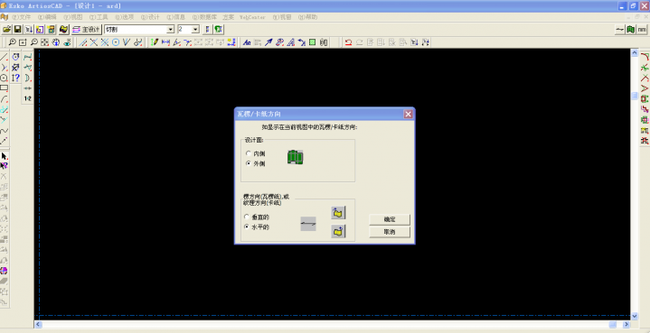Select the 内侧 radio button
The width and height of the screenshot is (650, 333).
[x=248, y=153]
